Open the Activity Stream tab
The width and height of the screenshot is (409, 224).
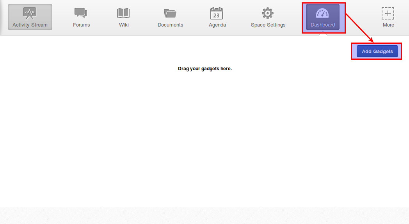tap(30, 17)
